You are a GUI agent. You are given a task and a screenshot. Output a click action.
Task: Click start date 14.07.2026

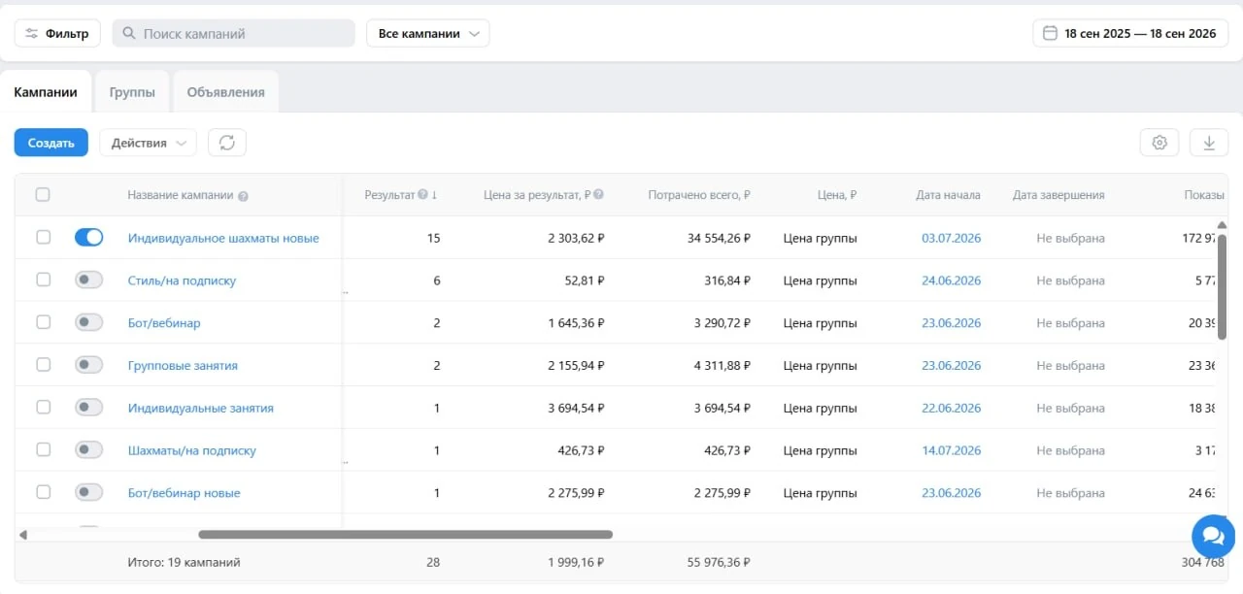(x=951, y=450)
